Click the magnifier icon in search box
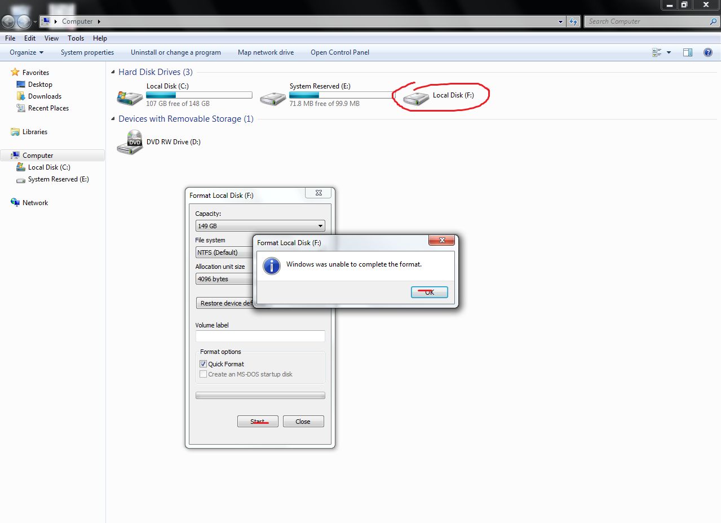Viewport: 721px width, 523px height. click(x=713, y=21)
